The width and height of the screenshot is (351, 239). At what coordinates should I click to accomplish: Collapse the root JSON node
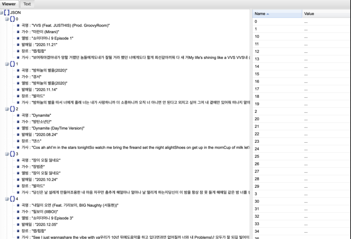tap(1, 13)
